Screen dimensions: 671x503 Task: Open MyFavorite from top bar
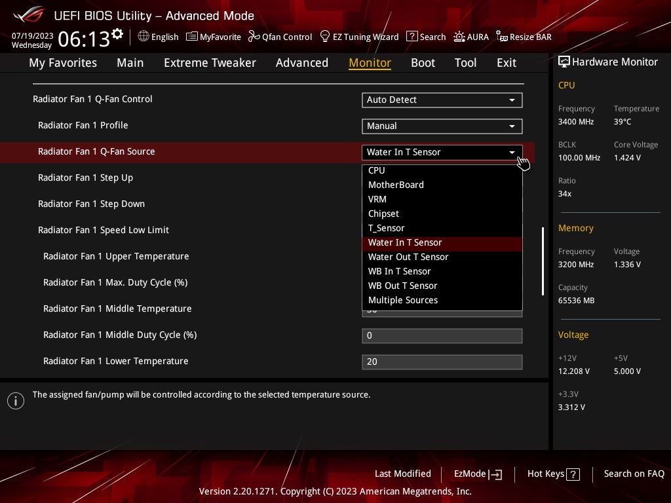point(220,37)
